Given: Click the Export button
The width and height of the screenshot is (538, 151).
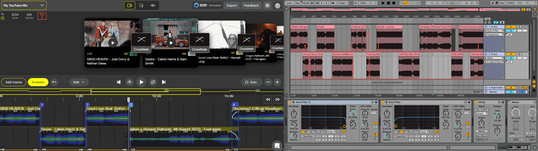Looking at the screenshot, I should pyautogui.click(x=232, y=5).
